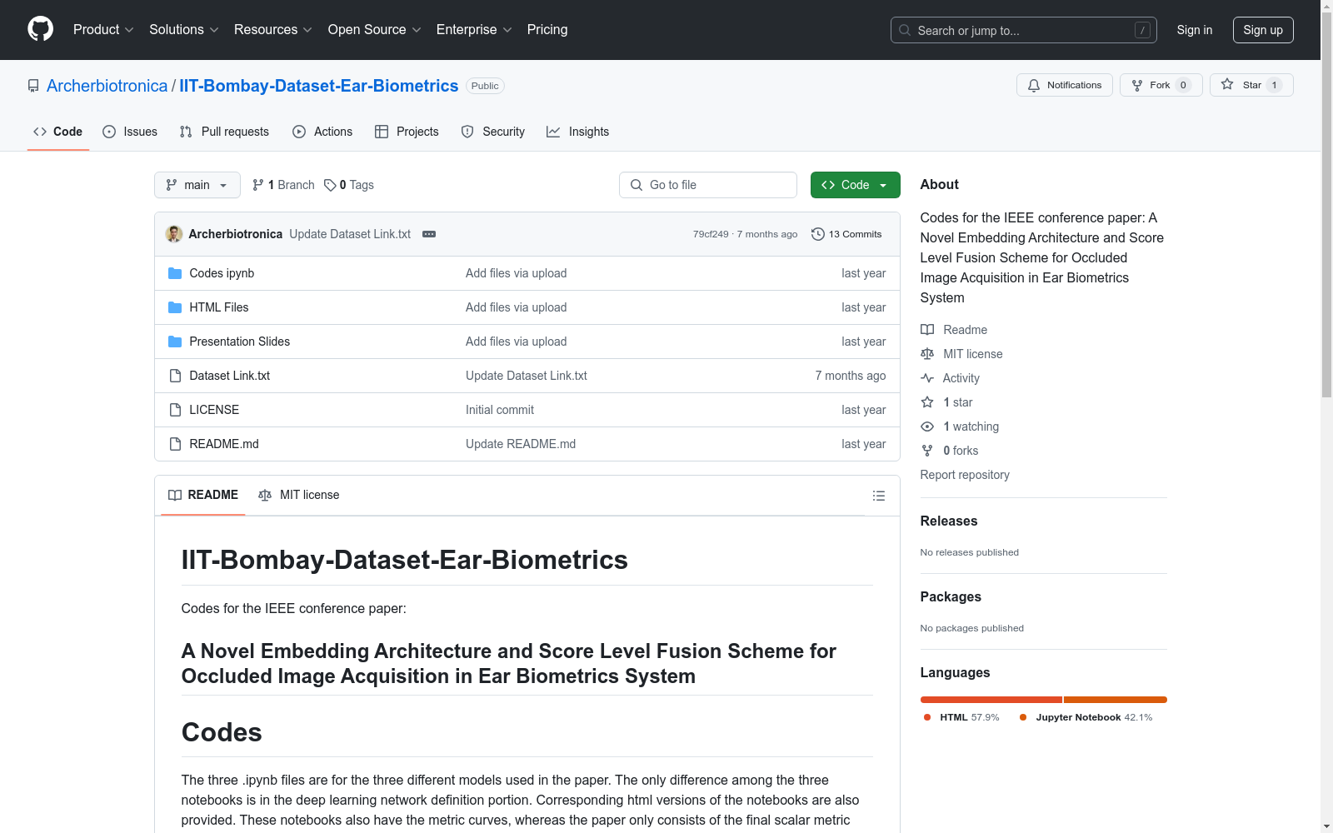Screen dimensions: 1333x833
Task: Expand the Resources menu
Action: pos(273,29)
